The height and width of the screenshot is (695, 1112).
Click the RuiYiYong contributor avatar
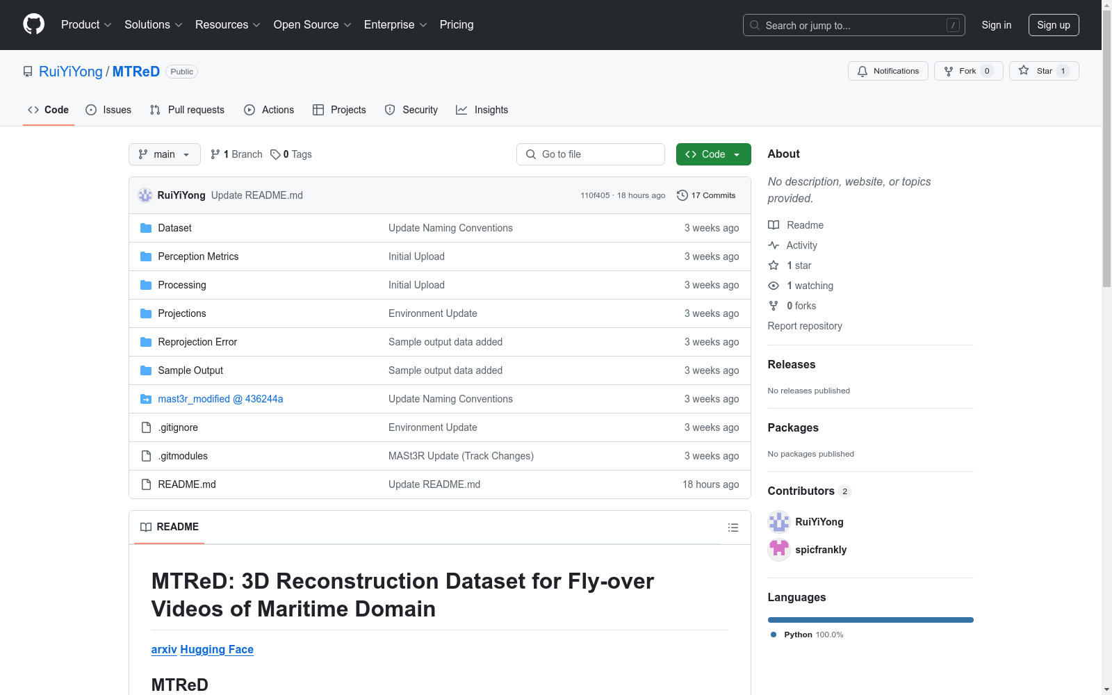click(779, 522)
